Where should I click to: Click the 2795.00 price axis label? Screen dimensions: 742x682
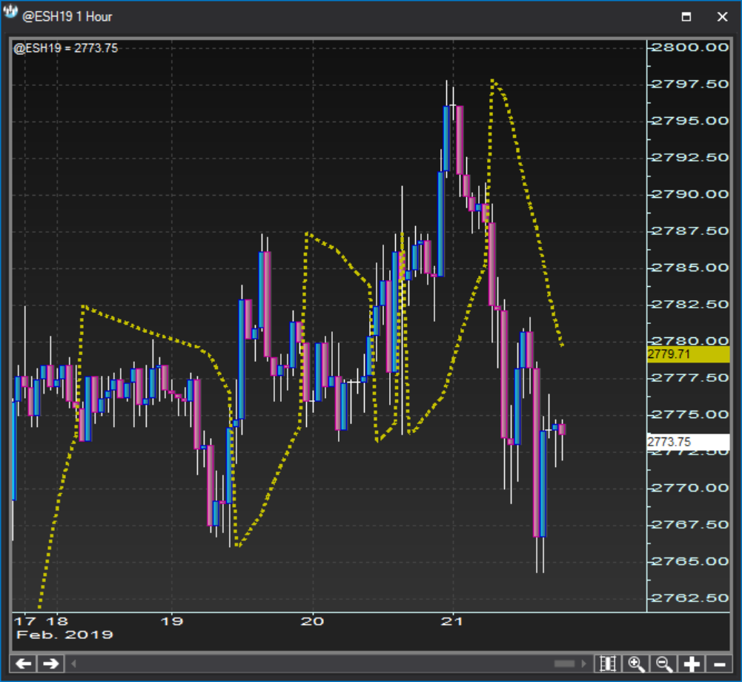click(690, 121)
